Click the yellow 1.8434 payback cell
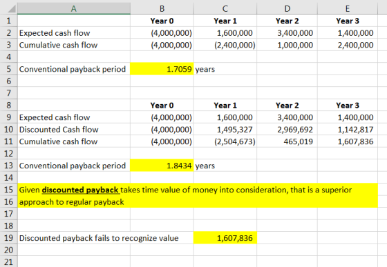 (x=162, y=166)
